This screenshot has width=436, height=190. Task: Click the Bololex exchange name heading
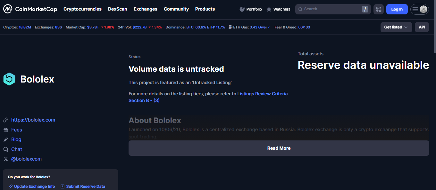tap(37, 79)
